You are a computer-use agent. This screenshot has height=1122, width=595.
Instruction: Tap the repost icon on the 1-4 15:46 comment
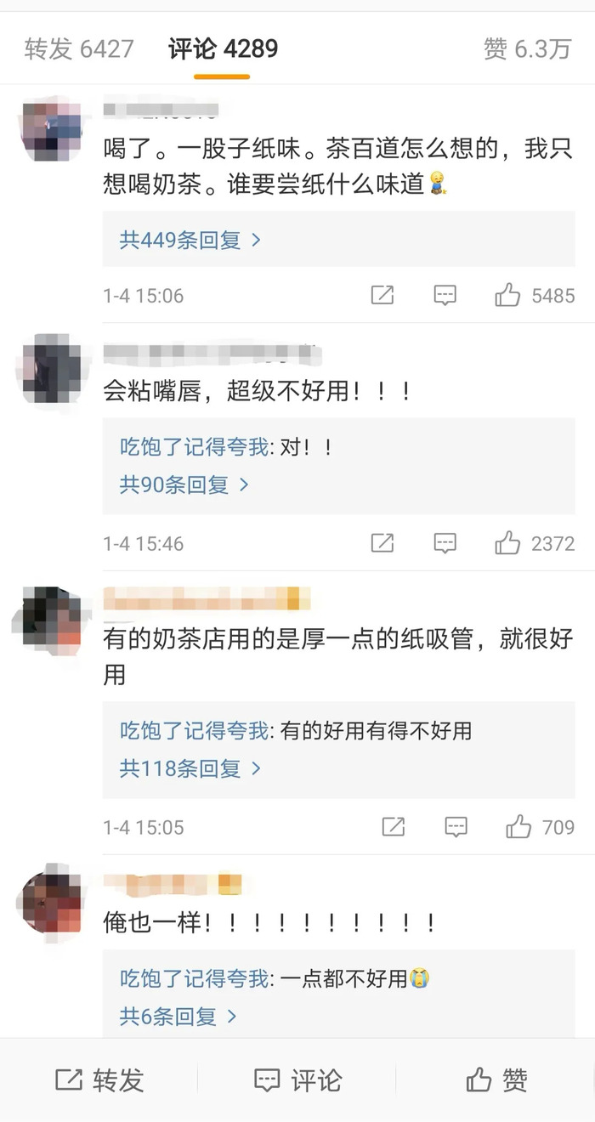click(382, 542)
